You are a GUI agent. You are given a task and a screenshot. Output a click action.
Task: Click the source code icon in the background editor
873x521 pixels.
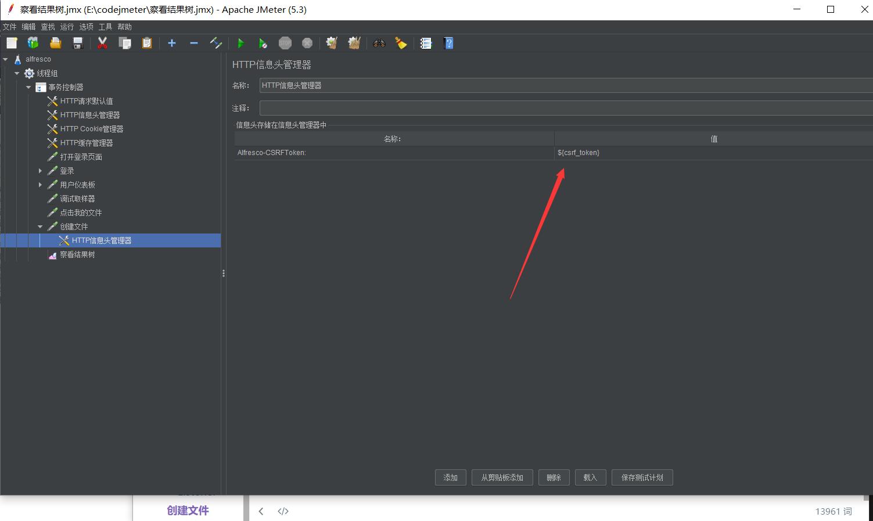pyautogui.click(x=283, y=511)
